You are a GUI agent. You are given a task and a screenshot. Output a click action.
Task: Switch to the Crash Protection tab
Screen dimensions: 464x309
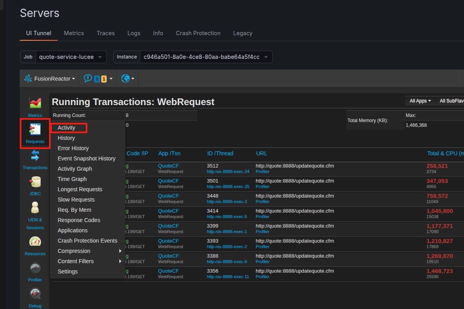(x=198, y=33)
